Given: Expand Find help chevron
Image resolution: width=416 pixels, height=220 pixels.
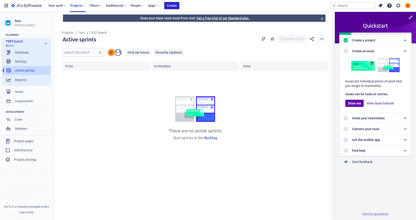Looking at the screenshot, I should pyautogui.click(x=405, y=151).
